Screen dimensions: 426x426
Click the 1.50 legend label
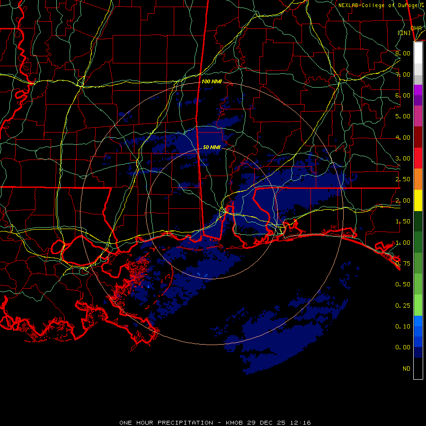pyautogui.click(x=403, y=222)
